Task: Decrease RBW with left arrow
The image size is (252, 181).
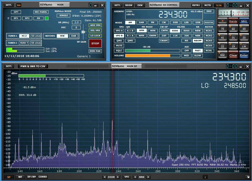Action: 135,177
